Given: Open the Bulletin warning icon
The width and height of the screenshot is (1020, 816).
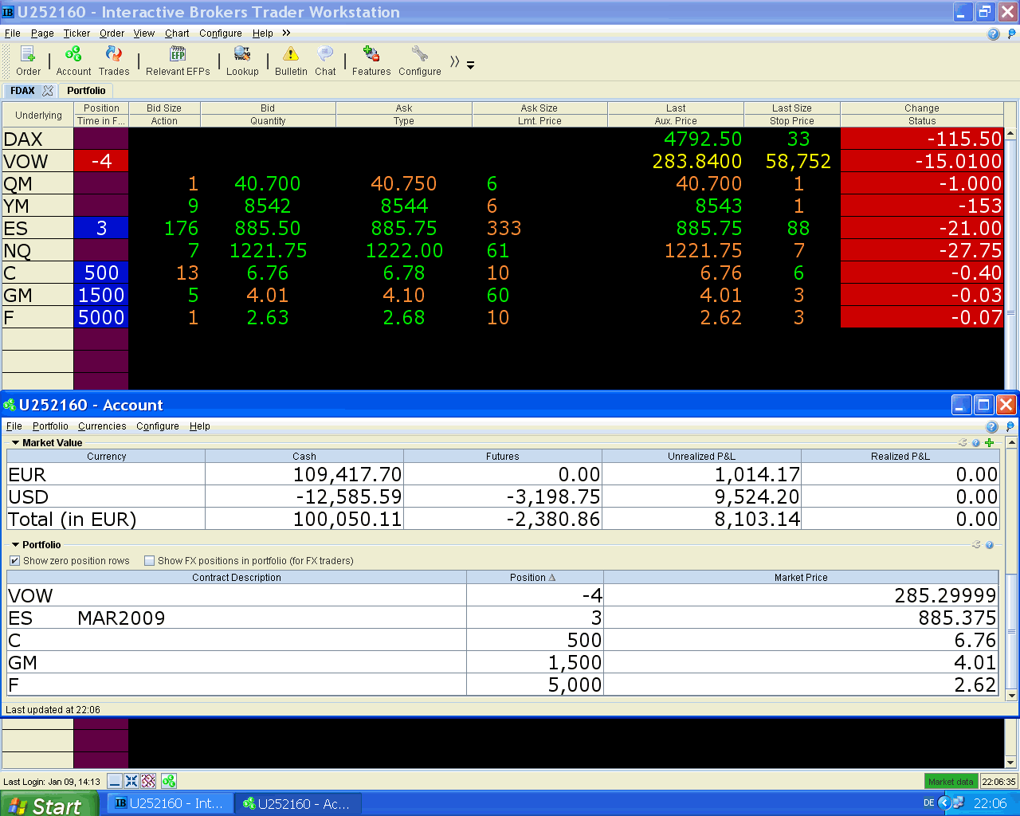Looking at the screenshot, I should point(291,61).
